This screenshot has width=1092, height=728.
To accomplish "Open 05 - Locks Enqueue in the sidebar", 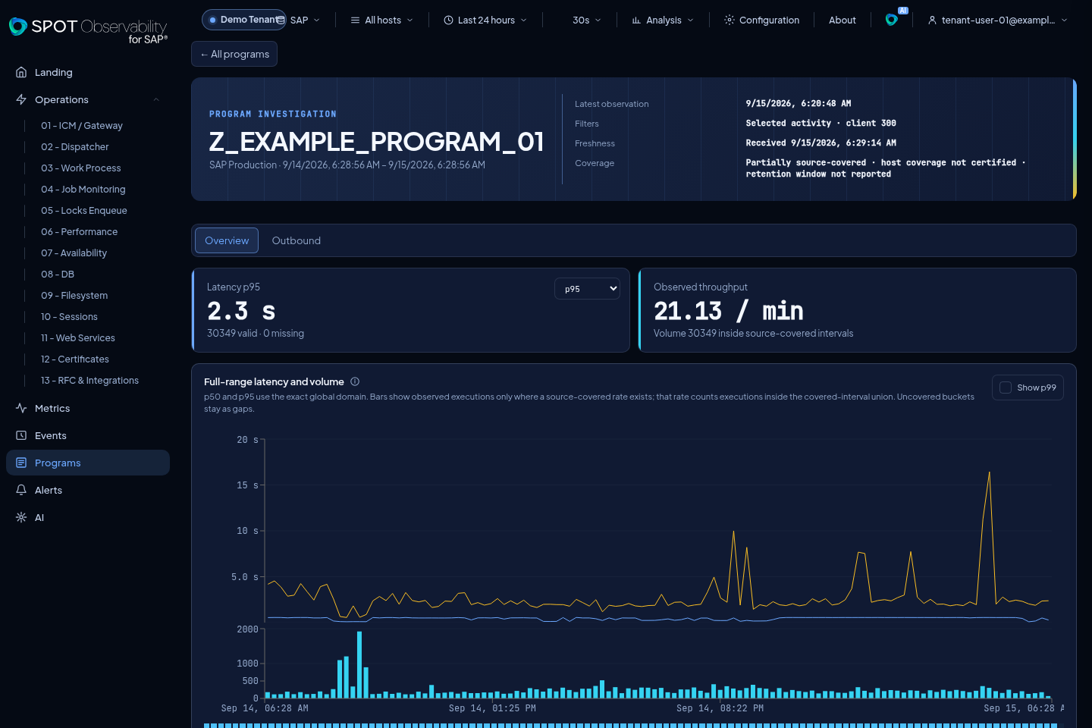I will pos(84,210).
